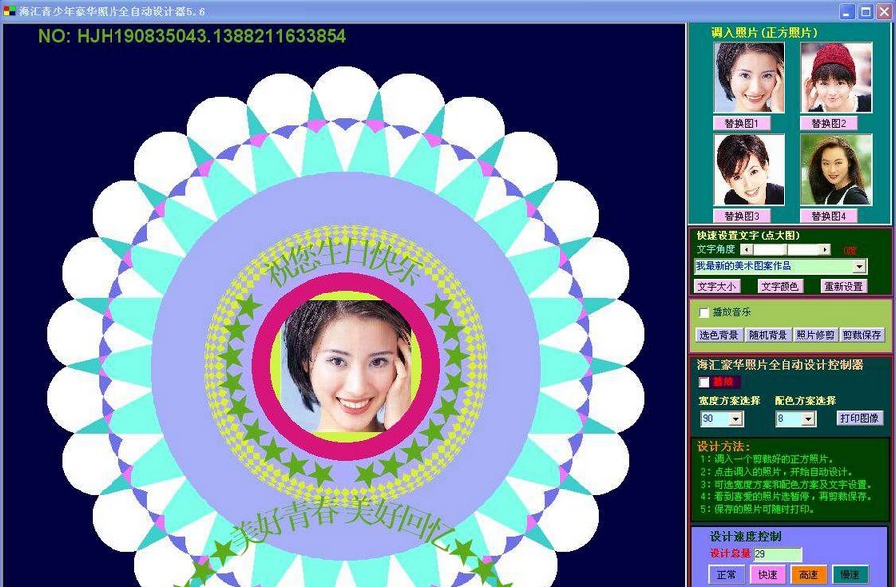Viewport: 896px width, 587px height.
Task: Set design speed to 慢速
Action: (x=851, y=575)
